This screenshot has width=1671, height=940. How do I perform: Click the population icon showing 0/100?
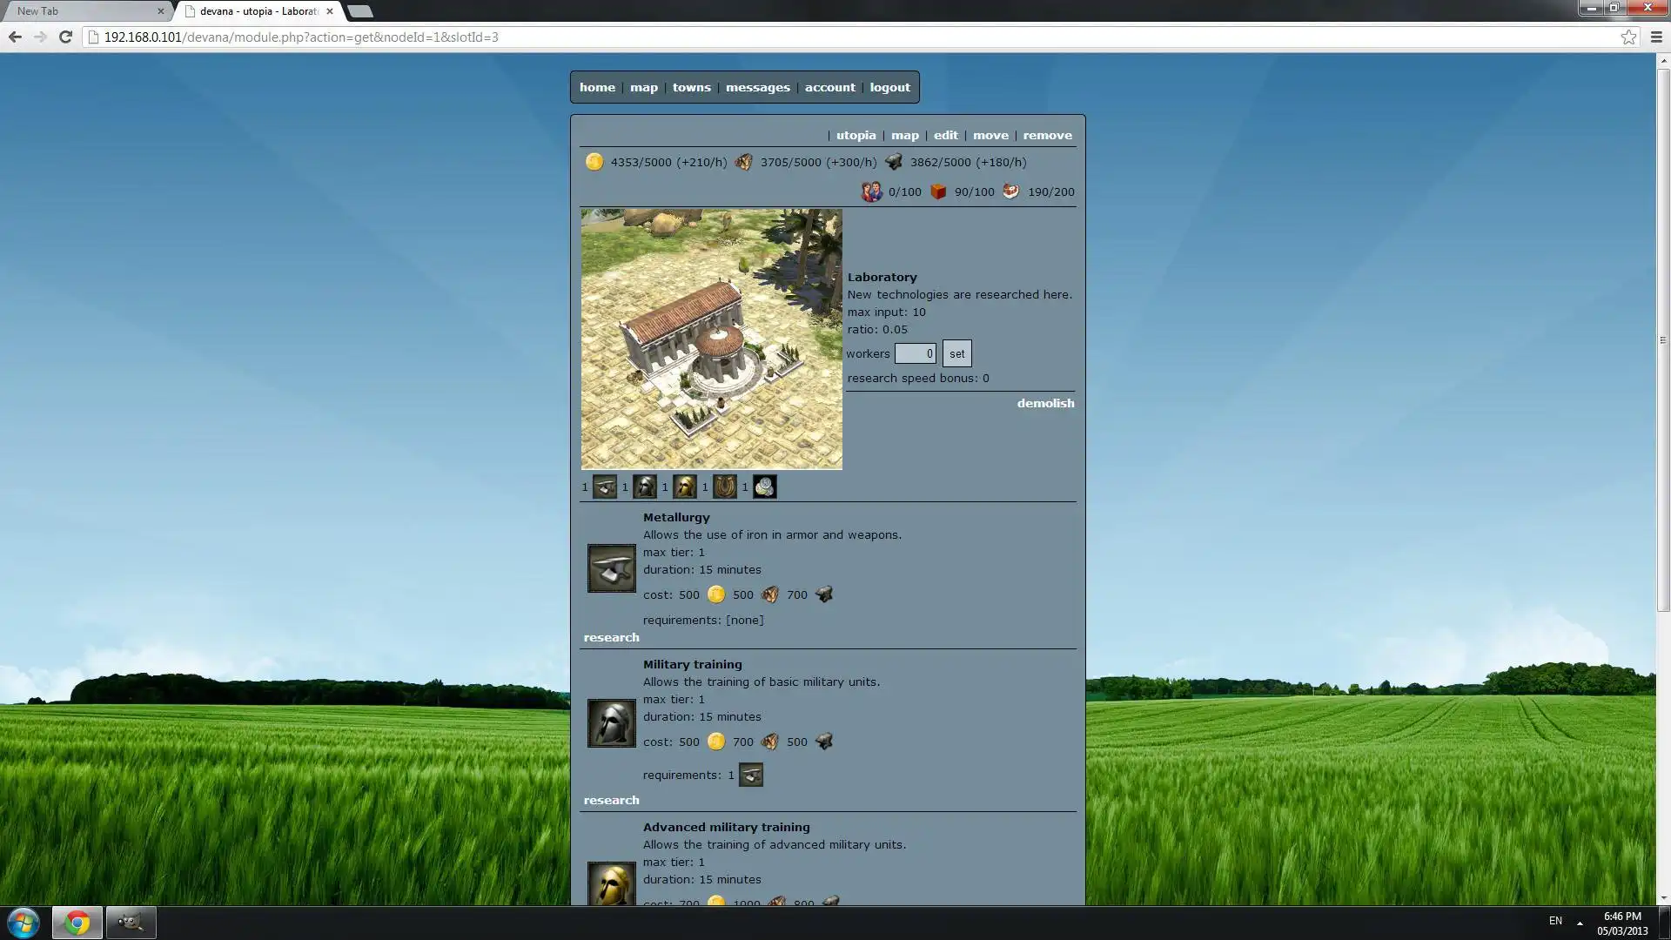[870, 191]
